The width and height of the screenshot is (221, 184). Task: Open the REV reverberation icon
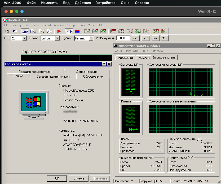pos(130,31)
